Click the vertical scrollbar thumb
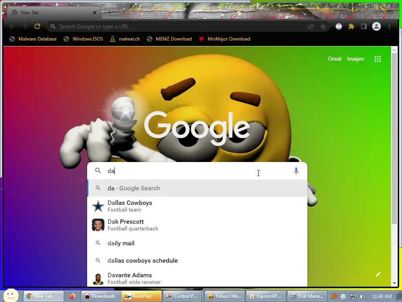The image size is (402, 302). coord(394,139)
